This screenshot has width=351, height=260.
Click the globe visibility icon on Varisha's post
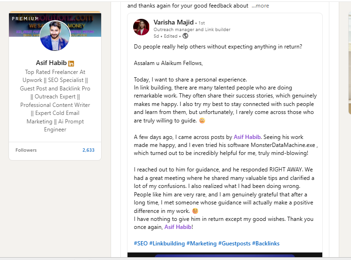185,36
